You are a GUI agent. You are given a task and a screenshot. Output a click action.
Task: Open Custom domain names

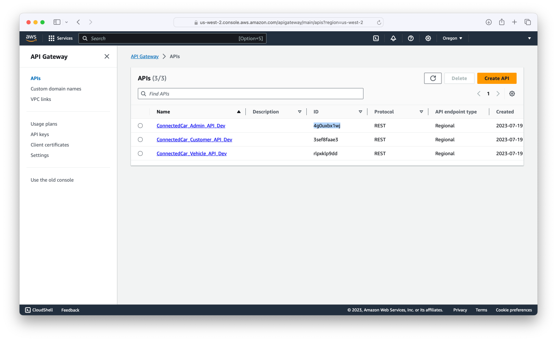click(x=56, y=89)
